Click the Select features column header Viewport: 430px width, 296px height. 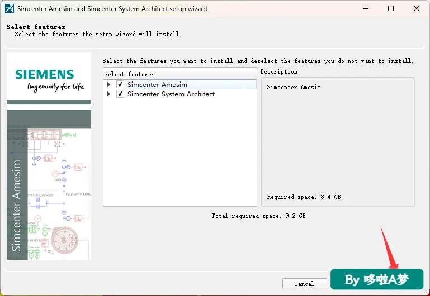click(x=180, y=74)
